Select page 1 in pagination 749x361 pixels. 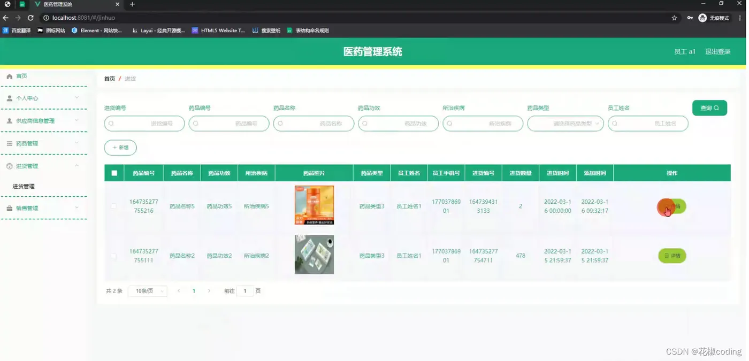(194, 291)
